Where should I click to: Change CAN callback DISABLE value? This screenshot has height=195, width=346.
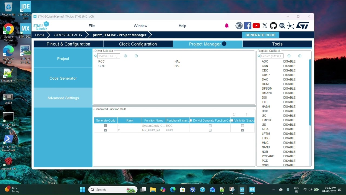click(289, 66)
